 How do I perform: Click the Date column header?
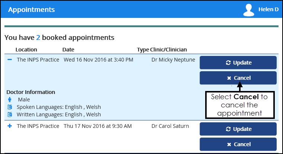[x=68, y=50]
